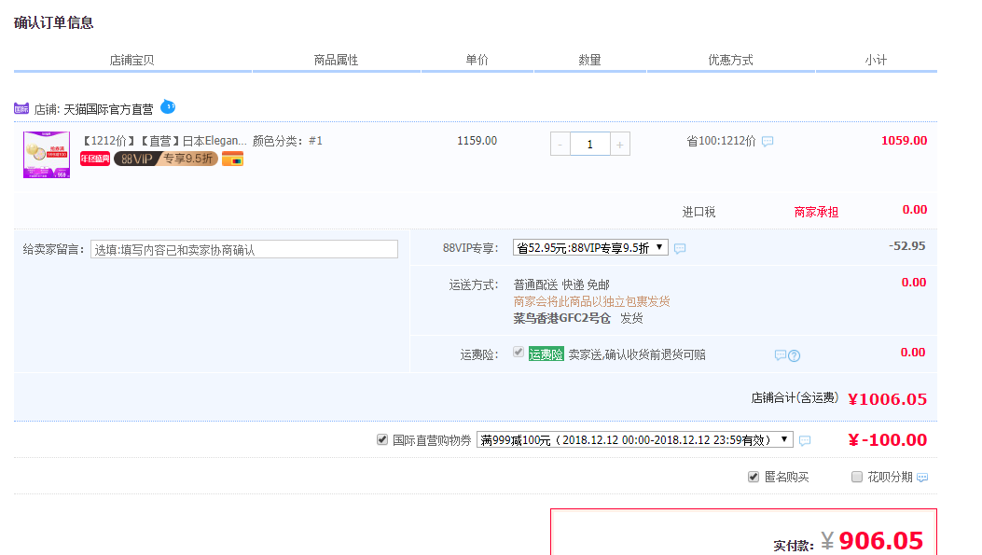This screenshot has width=982, height=555.
Task: Click the unit price 1159.00
Action: [477, 141]
